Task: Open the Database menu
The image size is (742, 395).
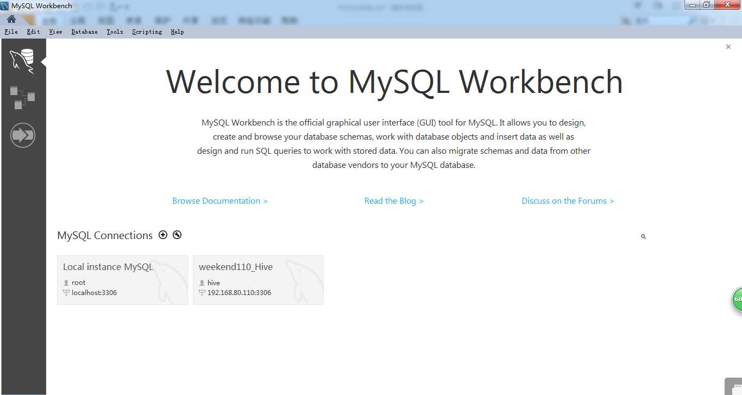Action: point(84,32)
